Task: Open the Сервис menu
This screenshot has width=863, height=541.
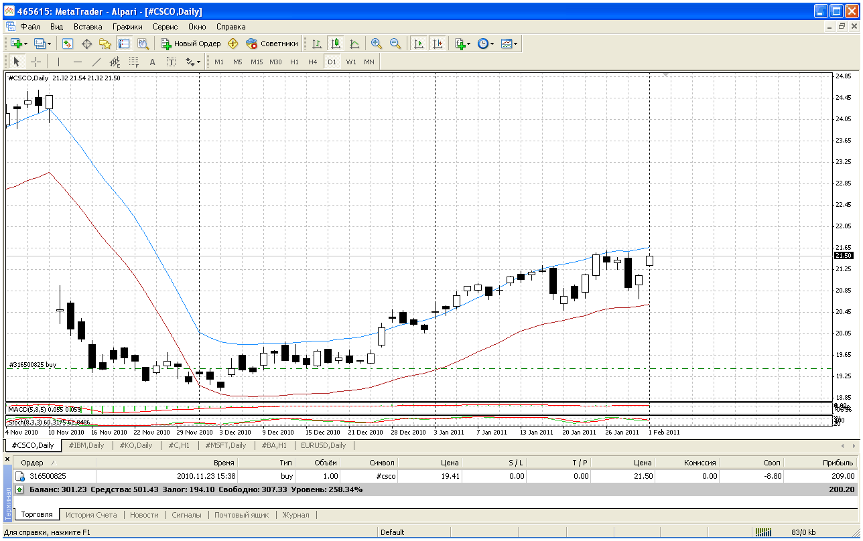Action: pyautogui.click(x=165, y=27)
